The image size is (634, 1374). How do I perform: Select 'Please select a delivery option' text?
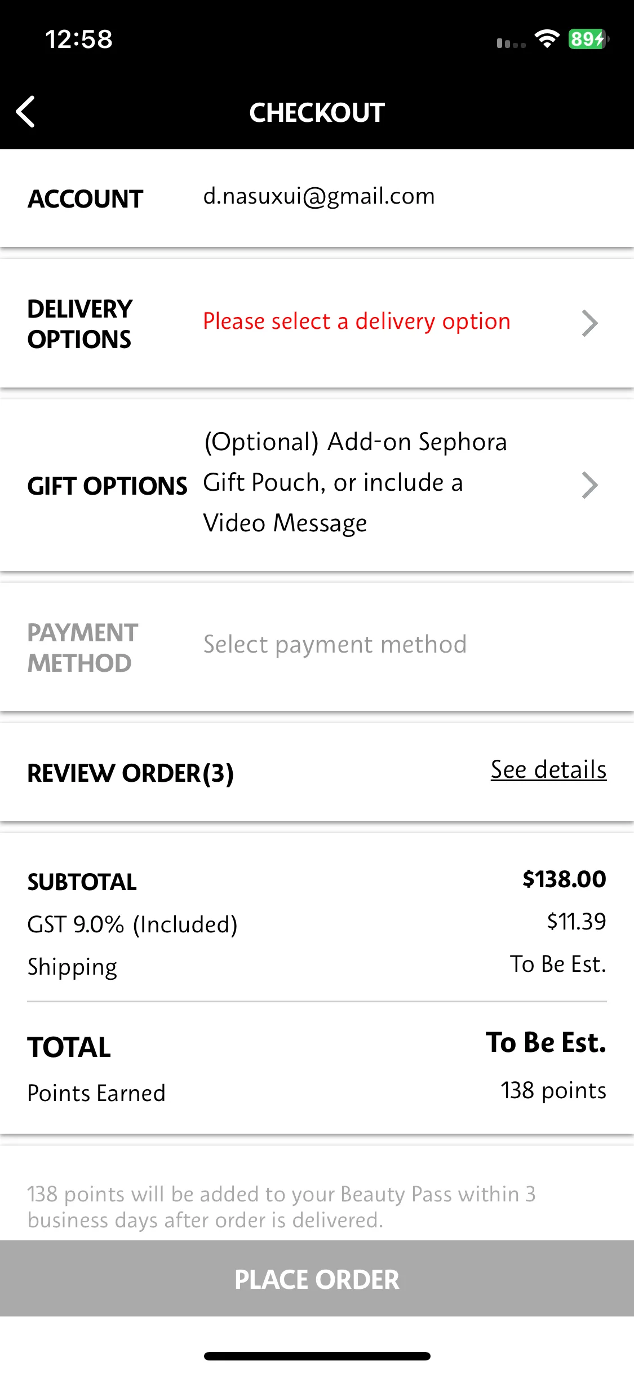[x=357, y=322]
